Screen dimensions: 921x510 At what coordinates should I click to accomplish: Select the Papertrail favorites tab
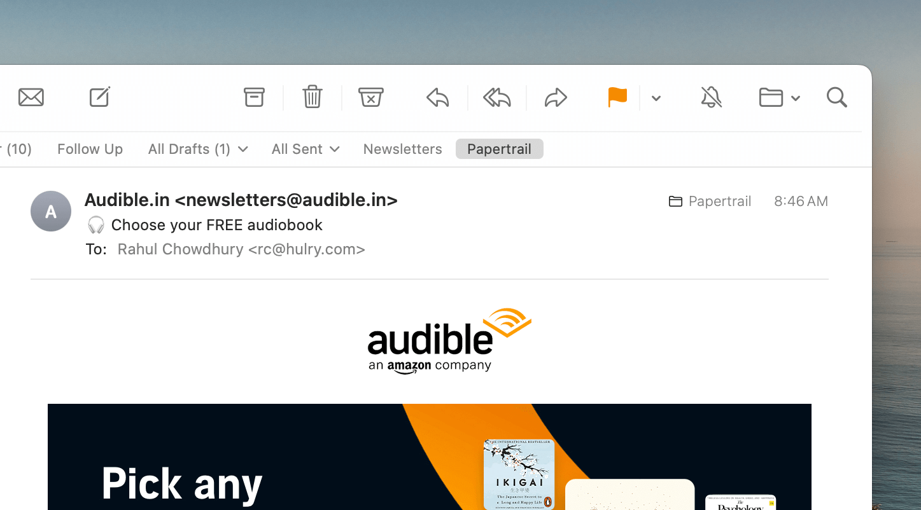pyautogui.click(x=500, y=149)
